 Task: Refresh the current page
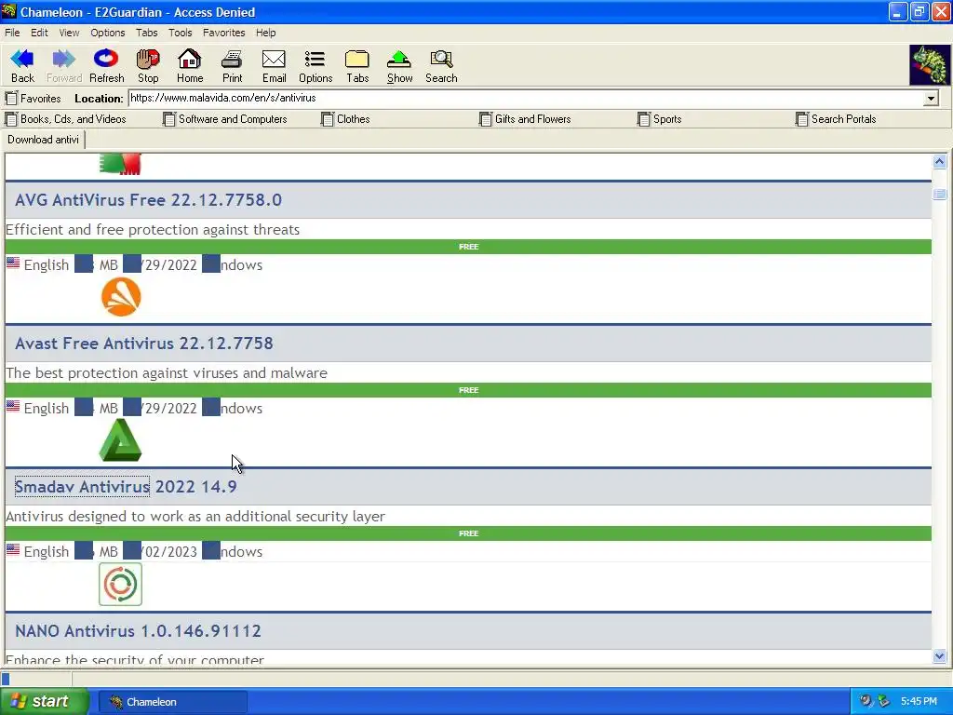106,66
